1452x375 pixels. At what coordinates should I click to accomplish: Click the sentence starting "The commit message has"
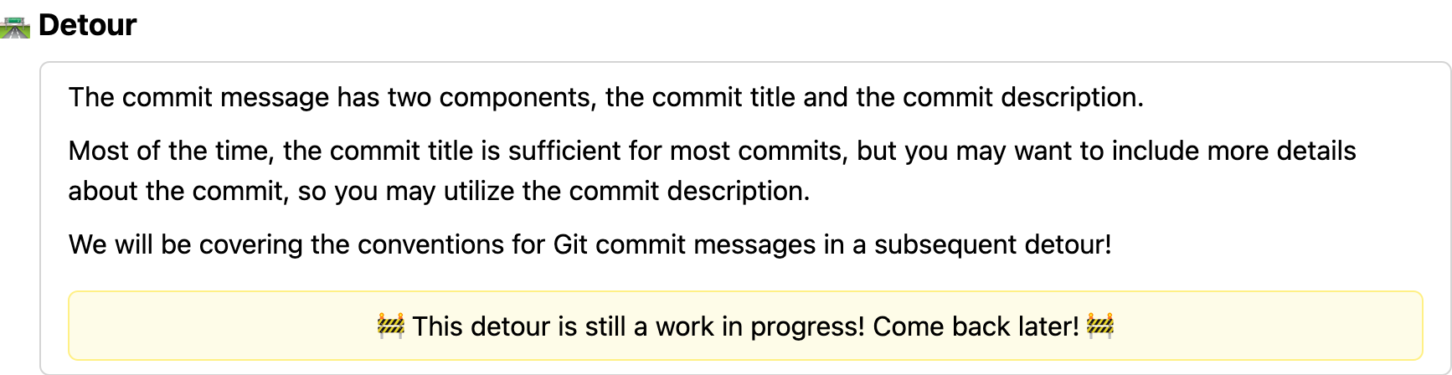point(605,97)
